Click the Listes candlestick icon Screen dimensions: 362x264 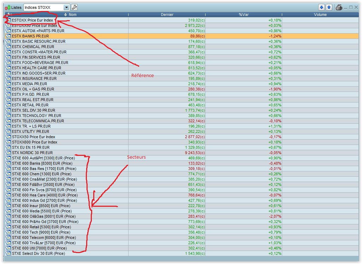pos(8,7)
